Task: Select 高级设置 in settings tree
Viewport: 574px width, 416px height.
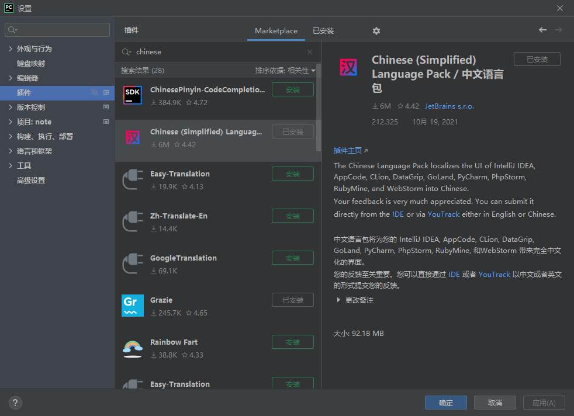Action: click(31, 181)
